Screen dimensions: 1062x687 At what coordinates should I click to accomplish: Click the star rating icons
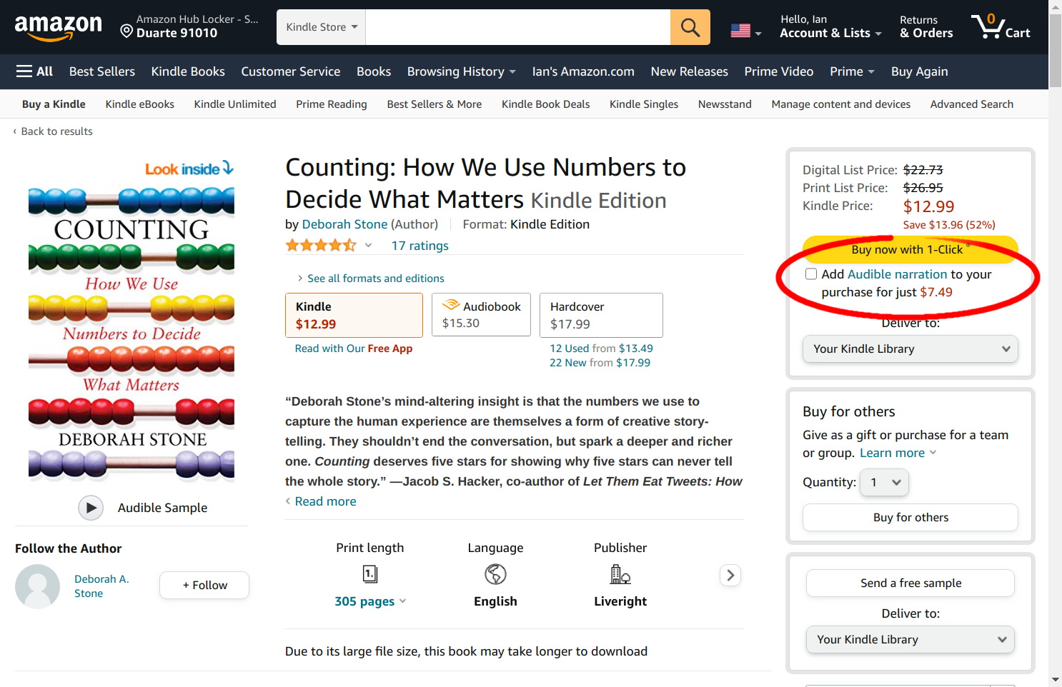321,246
